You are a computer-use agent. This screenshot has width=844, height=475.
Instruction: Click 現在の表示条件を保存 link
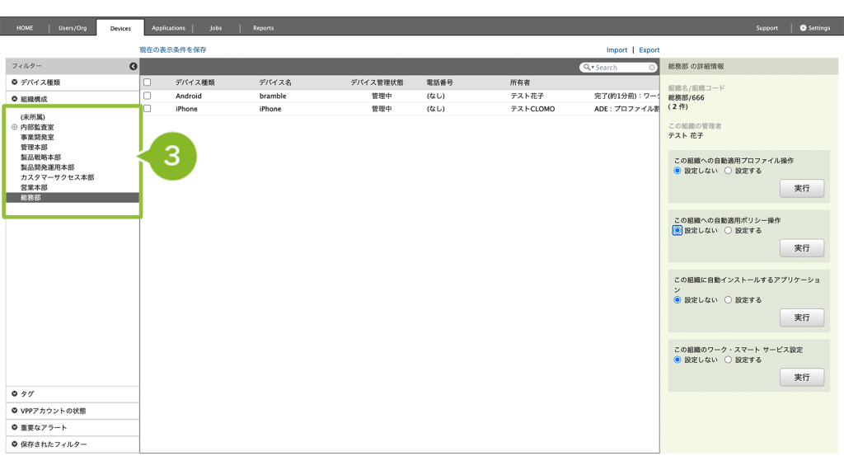coord(173,50)
